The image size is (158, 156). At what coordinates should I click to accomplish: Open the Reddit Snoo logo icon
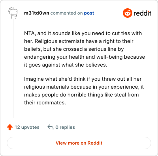pyautogui.click(x=127, y=13)
